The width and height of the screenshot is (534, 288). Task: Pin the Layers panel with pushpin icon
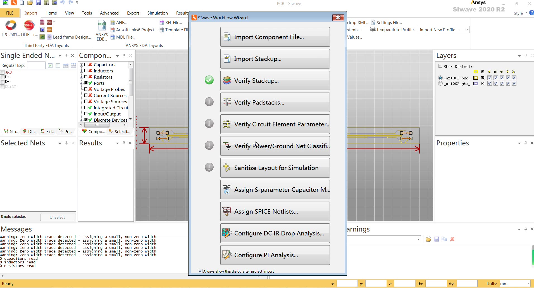[526, 56]
